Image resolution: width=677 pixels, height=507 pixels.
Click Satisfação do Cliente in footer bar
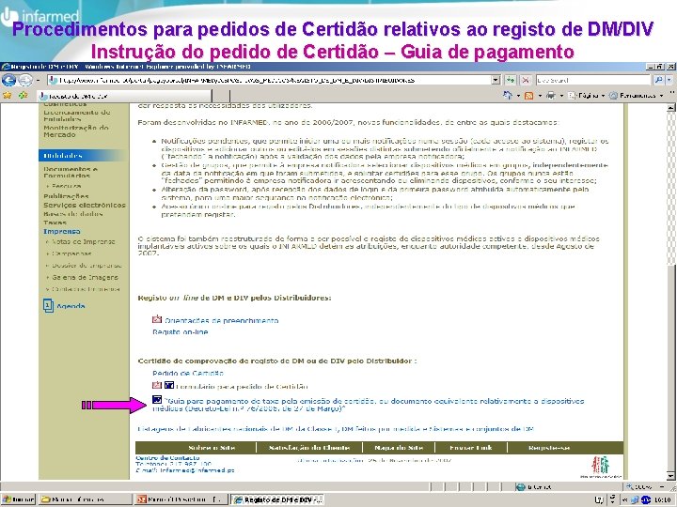click(309, 448)
